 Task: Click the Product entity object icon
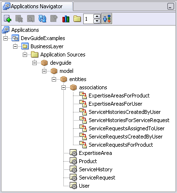74,161
